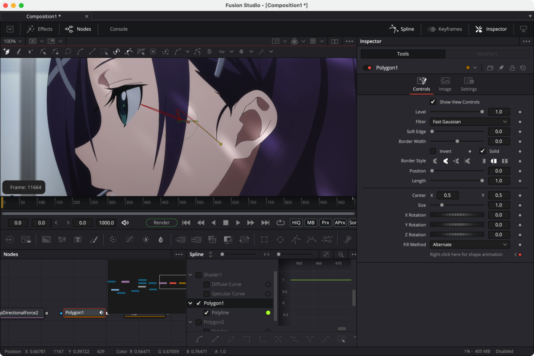This screenshot has height=356, width=534.
Task: Click the Center X input field
Action: point(447,196)
